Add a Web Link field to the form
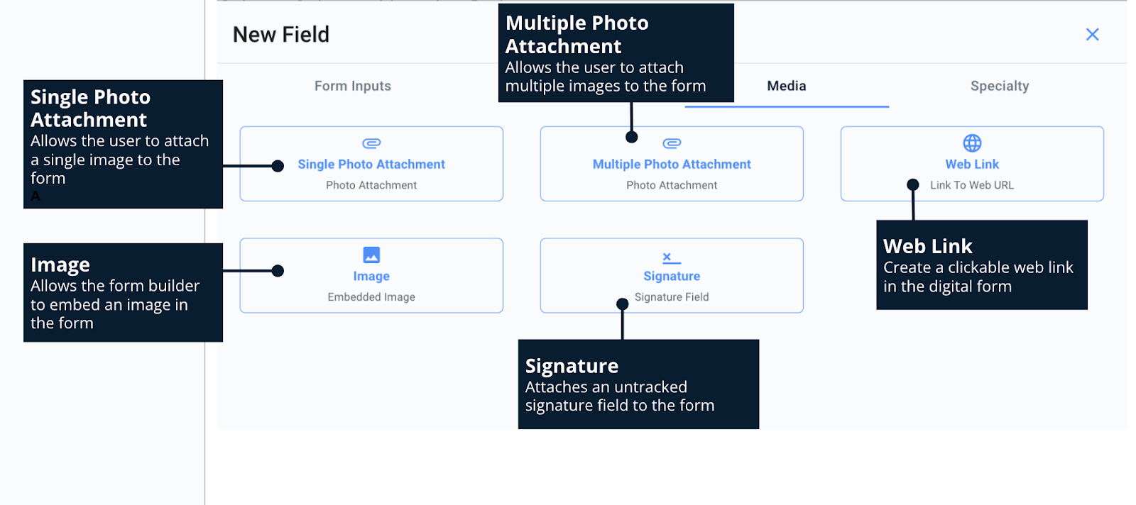Screen dimensions: 1136x505 pyautogui.click(x=971, y=164)
